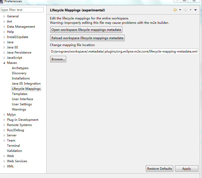
Task: Open the preferences page view menu triangle
Action: coord(196,10)
